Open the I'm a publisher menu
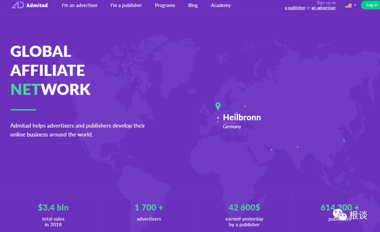 click(126, 5)
